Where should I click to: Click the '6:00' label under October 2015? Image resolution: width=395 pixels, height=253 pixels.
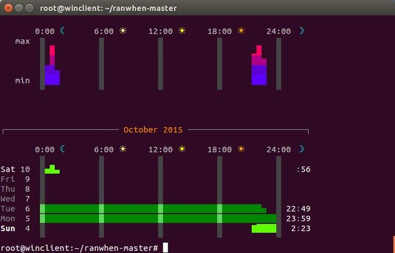pyautogui.click(x=104, y=150)
